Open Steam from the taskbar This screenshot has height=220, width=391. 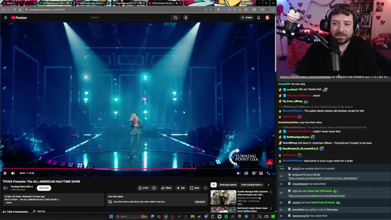point(199,216)
